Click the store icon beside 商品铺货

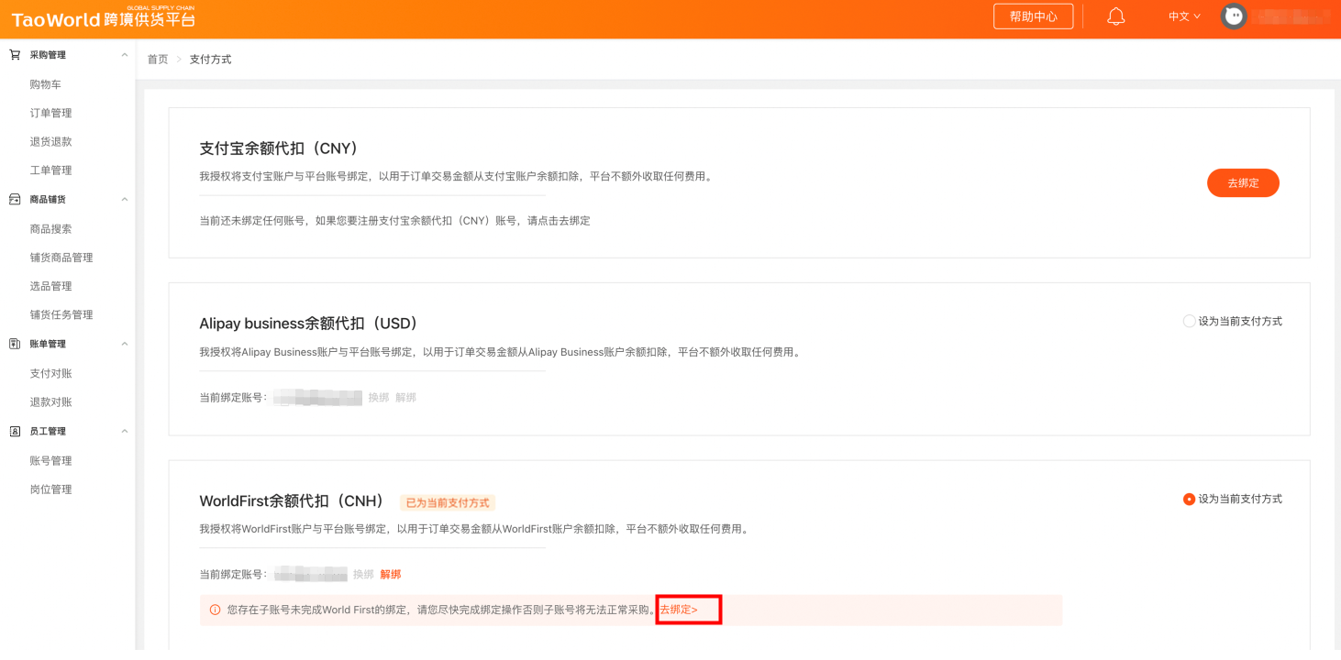pyautogui.click(x=15, y=199)
